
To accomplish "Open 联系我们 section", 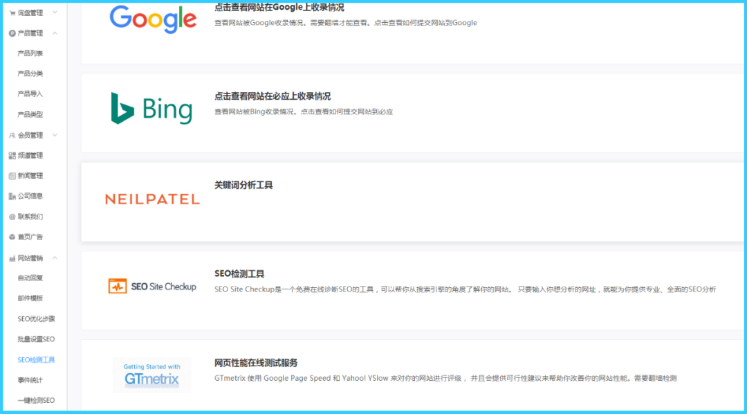I will point(30,217).
